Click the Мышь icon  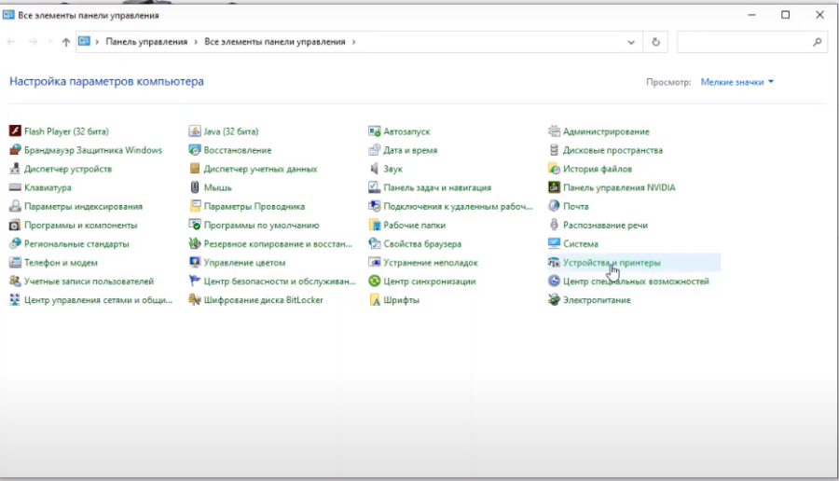pyautogui.click(x=195, y=187)
